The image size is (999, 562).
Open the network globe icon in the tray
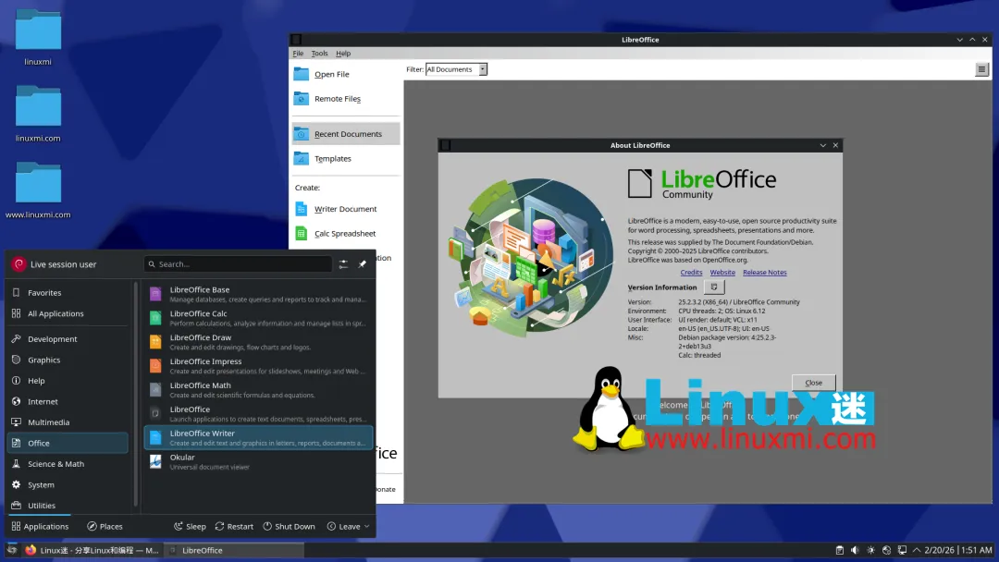coord(886,550)
